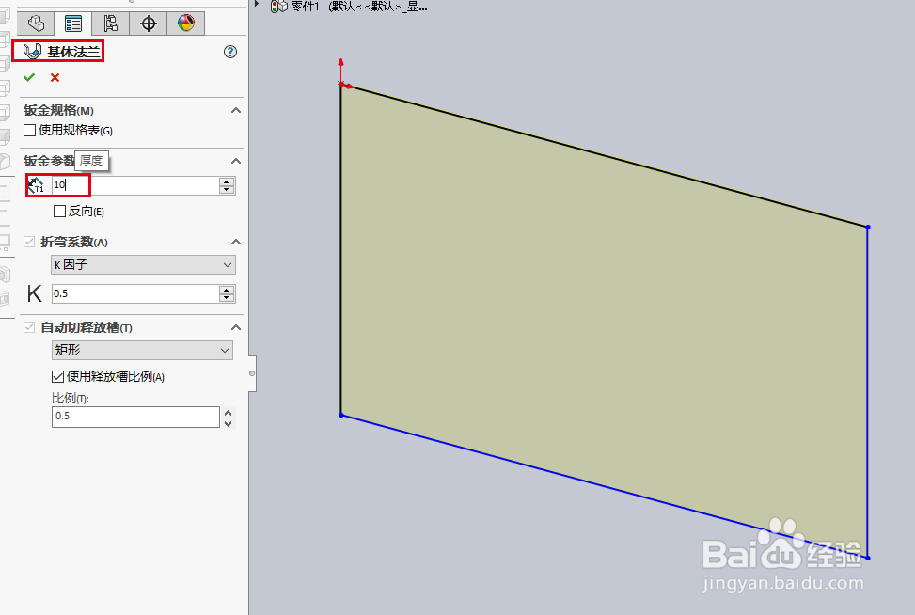Collapse the 折弯系数 section

coord(235,242)
